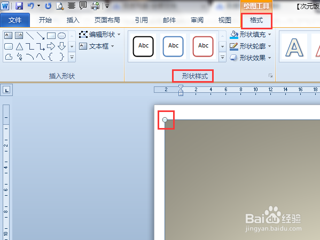Select the down block arrow shape
Image resolution: width=320 pixels, height=240 pixels.
click(61, 46)
